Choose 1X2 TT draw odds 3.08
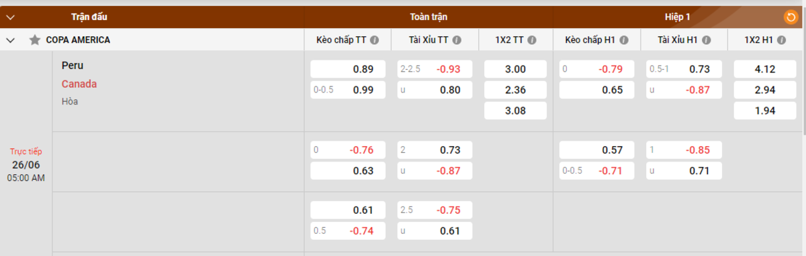This screenshot has height=256, width=806. [x=515, y=111]
